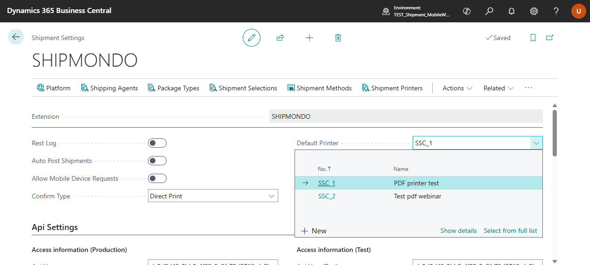
Task: Click the environment icon in the header
Action: (x=386, y=11)
